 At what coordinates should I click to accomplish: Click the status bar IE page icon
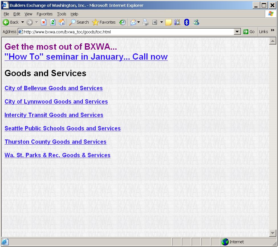click(5, 242)
